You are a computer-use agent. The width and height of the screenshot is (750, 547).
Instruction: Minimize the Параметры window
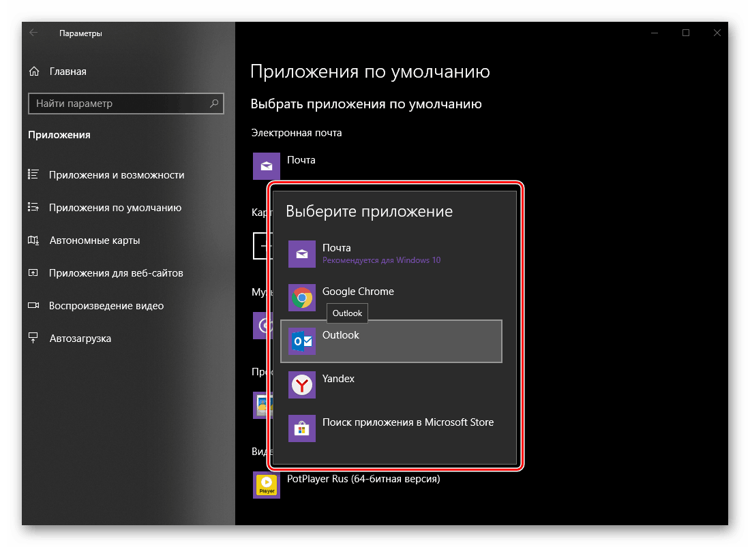655,33
